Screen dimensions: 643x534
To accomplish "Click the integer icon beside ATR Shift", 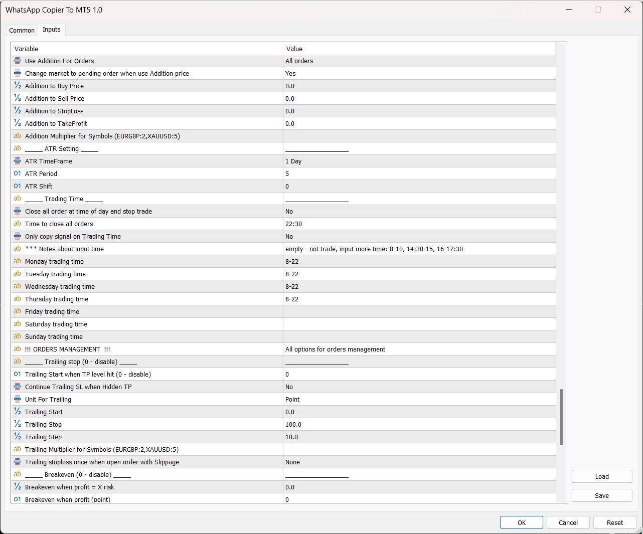I will click(x=18, y=186).
